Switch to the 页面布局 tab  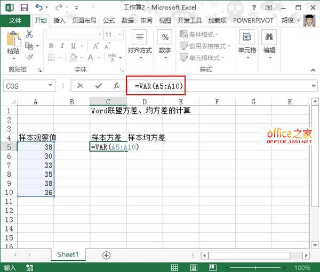tap(84, 20)
